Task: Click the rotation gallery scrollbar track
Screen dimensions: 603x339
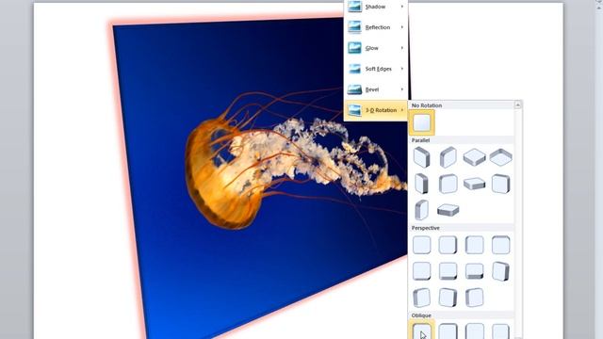Action: pyautogui.click(x=517, y=223)
